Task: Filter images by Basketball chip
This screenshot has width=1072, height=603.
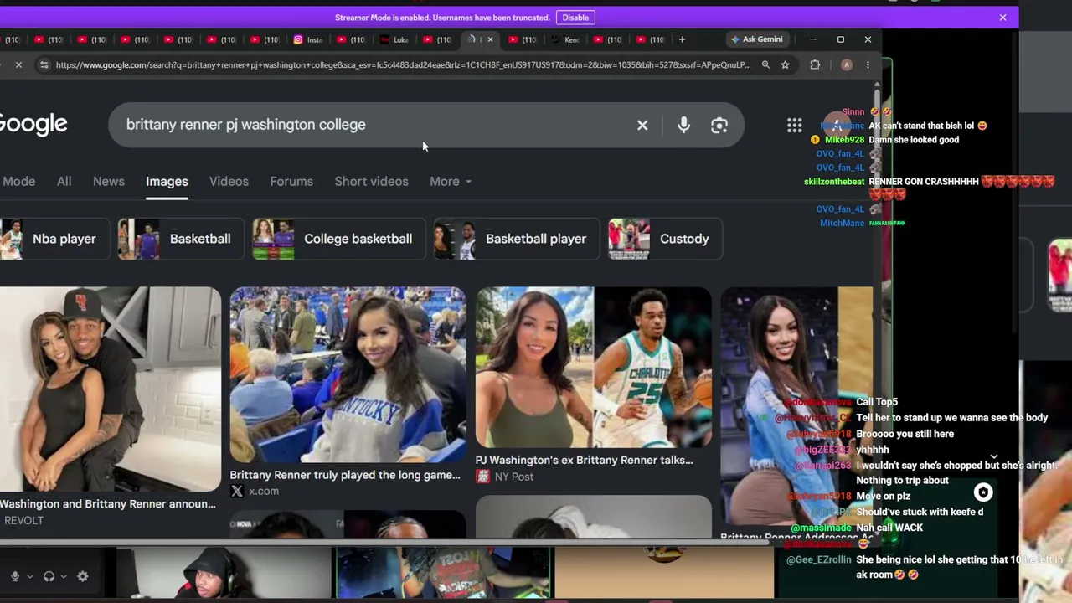Action: point(181,239)
